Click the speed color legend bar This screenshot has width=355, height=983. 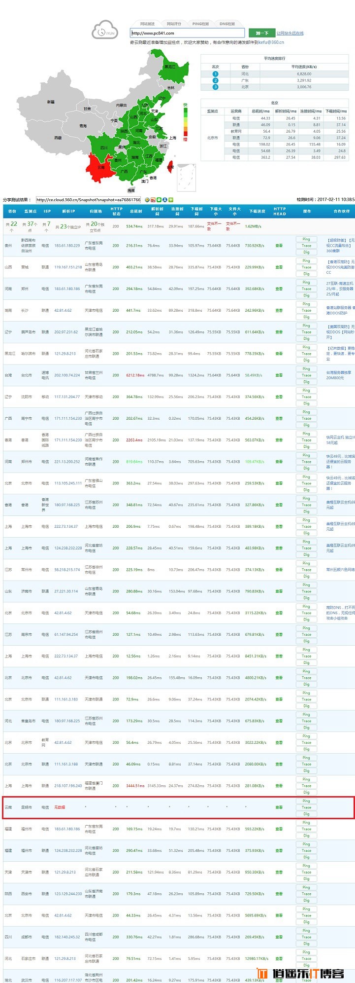pos(186,122)
